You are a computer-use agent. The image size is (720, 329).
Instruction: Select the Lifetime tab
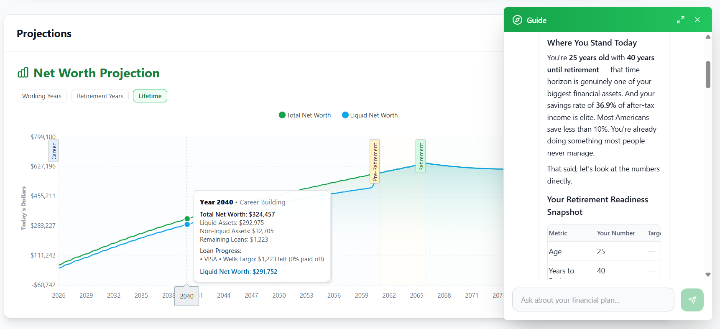150,96
